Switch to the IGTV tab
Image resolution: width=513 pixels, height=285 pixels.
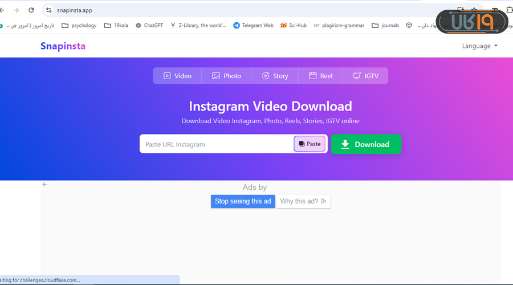365,76
